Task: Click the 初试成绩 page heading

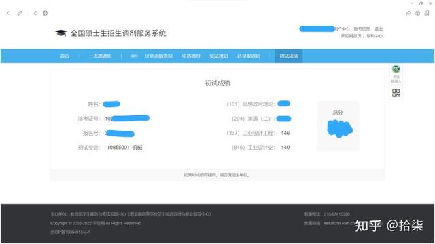Action: tap(217, 83)
